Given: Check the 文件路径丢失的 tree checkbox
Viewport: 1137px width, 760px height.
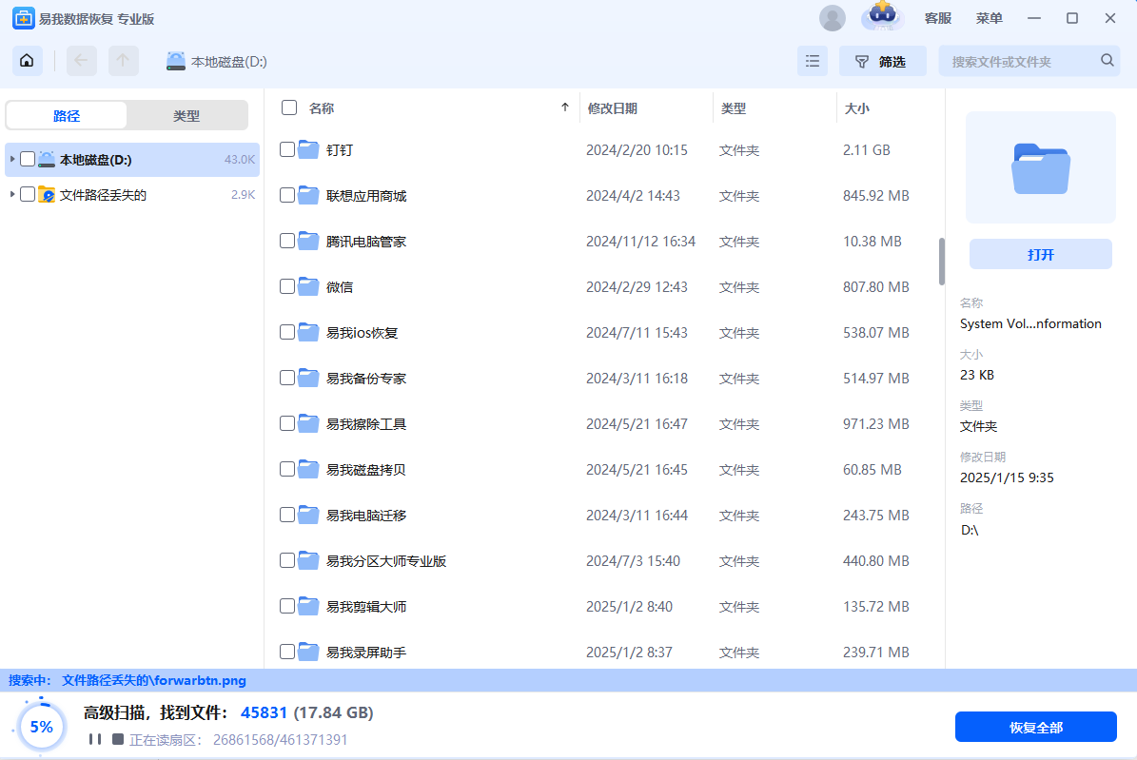Looking at the screenshot, I should tap(28, 194).
